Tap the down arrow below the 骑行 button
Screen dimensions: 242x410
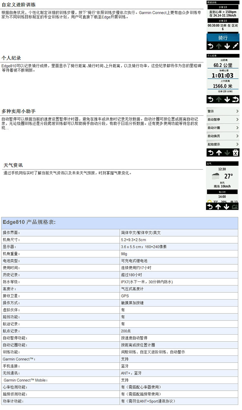pos(227,46)
